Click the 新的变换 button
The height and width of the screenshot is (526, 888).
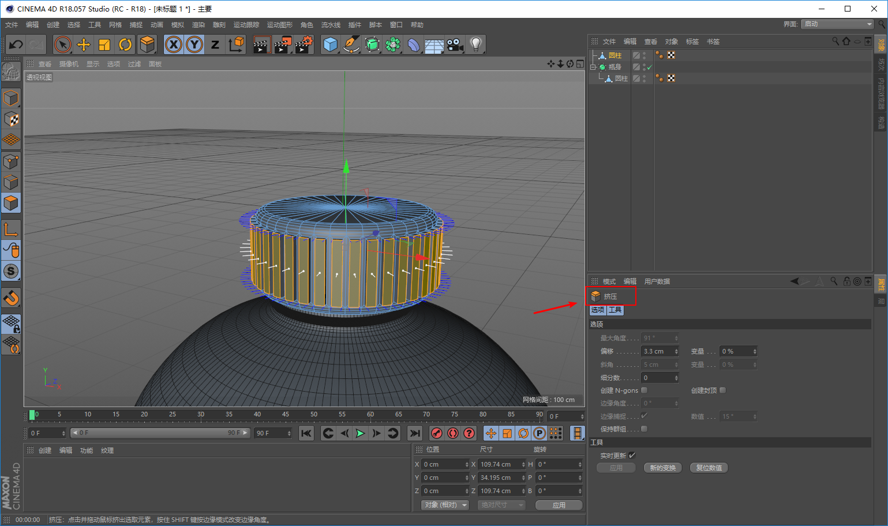point(662,468)
